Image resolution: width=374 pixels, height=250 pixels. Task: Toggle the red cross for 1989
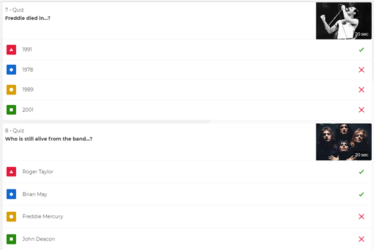pos(361,90)
